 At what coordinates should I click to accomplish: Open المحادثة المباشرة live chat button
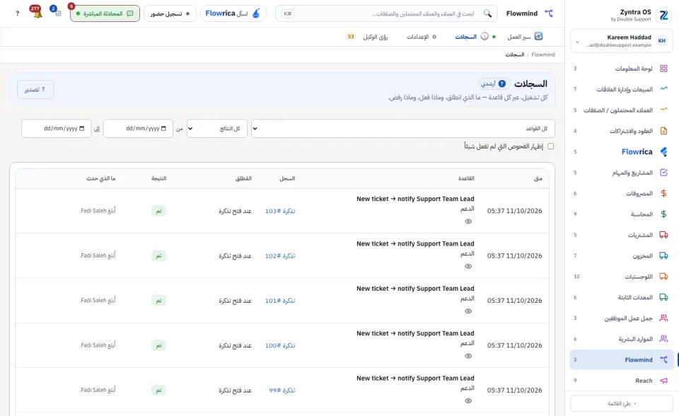coord(105,13)
